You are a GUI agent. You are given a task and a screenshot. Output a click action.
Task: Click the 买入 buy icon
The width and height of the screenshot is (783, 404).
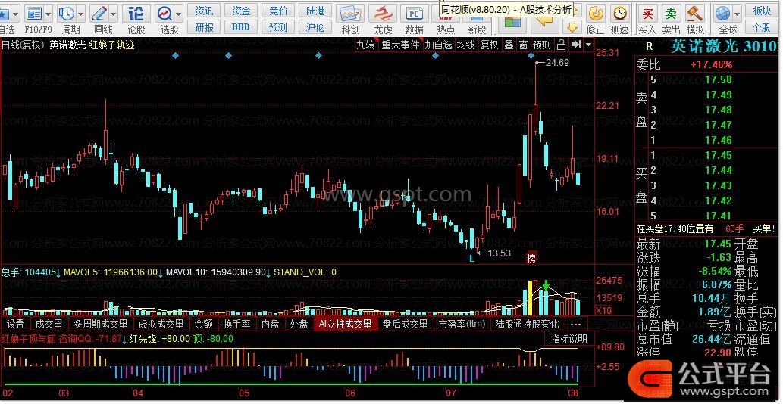point(647,14)
